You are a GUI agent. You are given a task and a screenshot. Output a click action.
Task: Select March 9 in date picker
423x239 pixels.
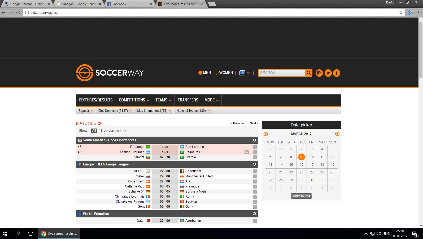pyautogui.click(x=301, y=157)
